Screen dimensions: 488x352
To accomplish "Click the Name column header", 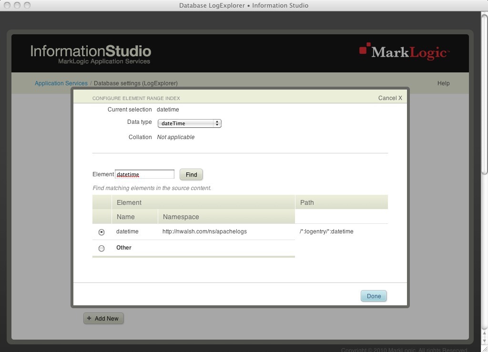I will [135, 217].
